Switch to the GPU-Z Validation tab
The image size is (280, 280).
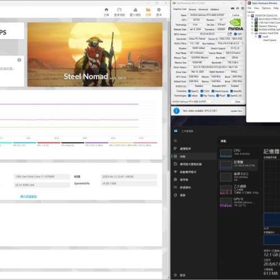coord(214,10)
